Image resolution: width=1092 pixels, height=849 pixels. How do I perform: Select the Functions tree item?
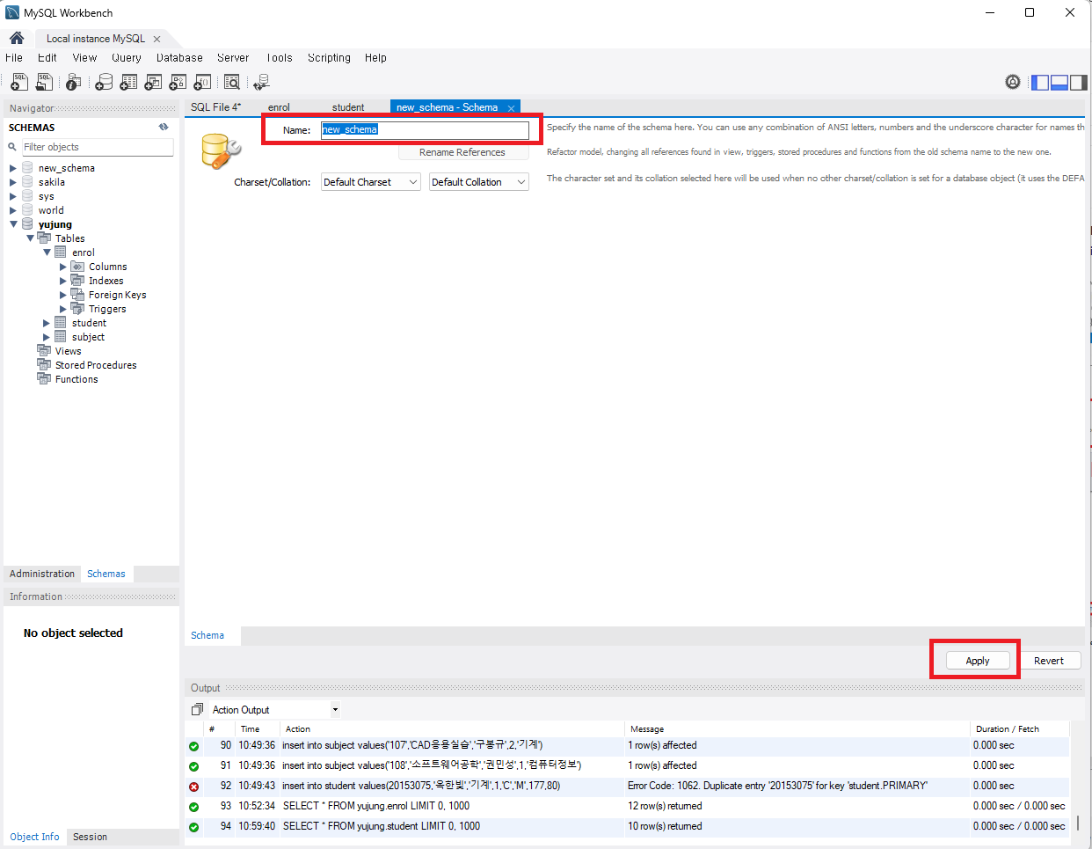(x=76, y=379)
